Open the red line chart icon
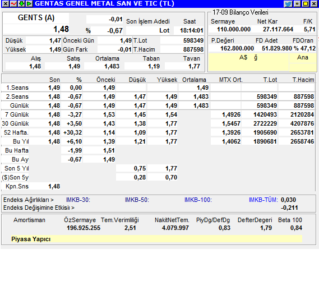319x304 pixels. tap(13, 4)
